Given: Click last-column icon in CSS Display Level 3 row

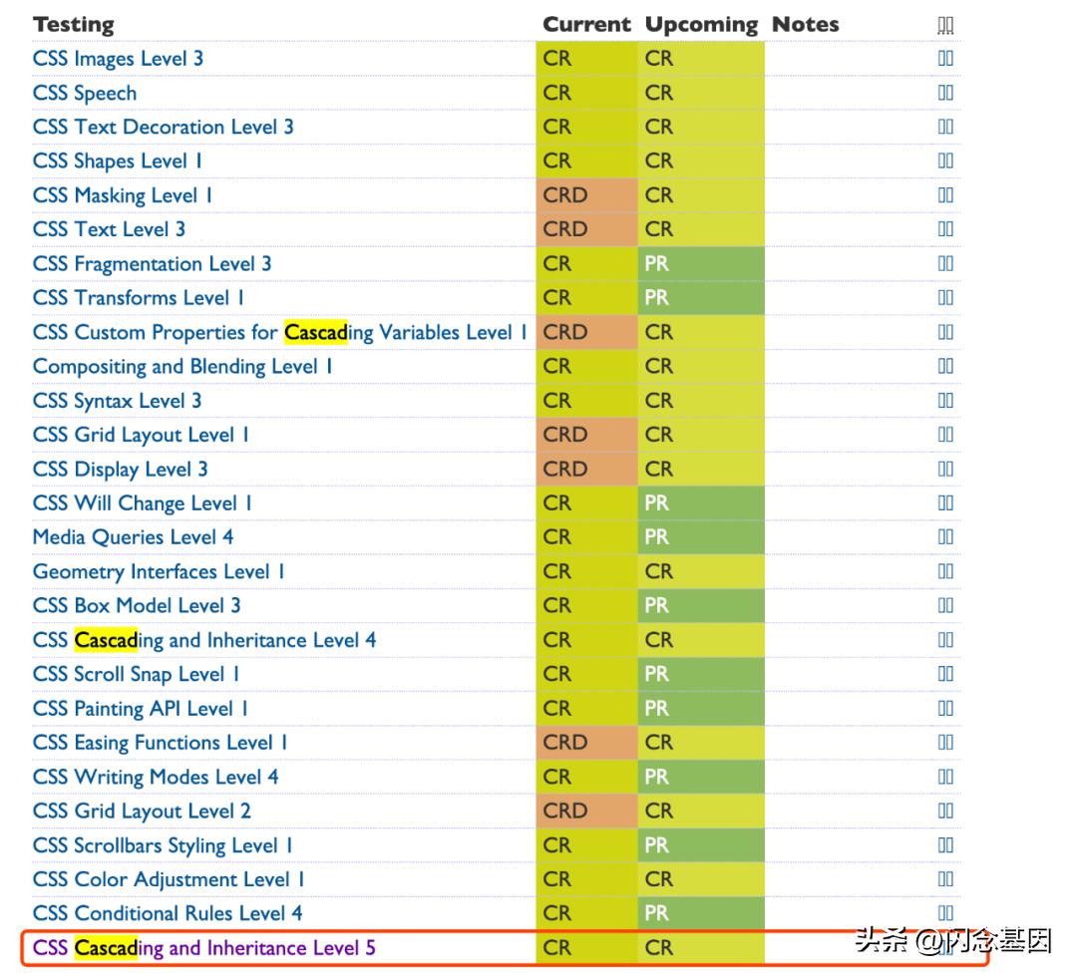Looking at the screenshot, I should click(945, 469).
